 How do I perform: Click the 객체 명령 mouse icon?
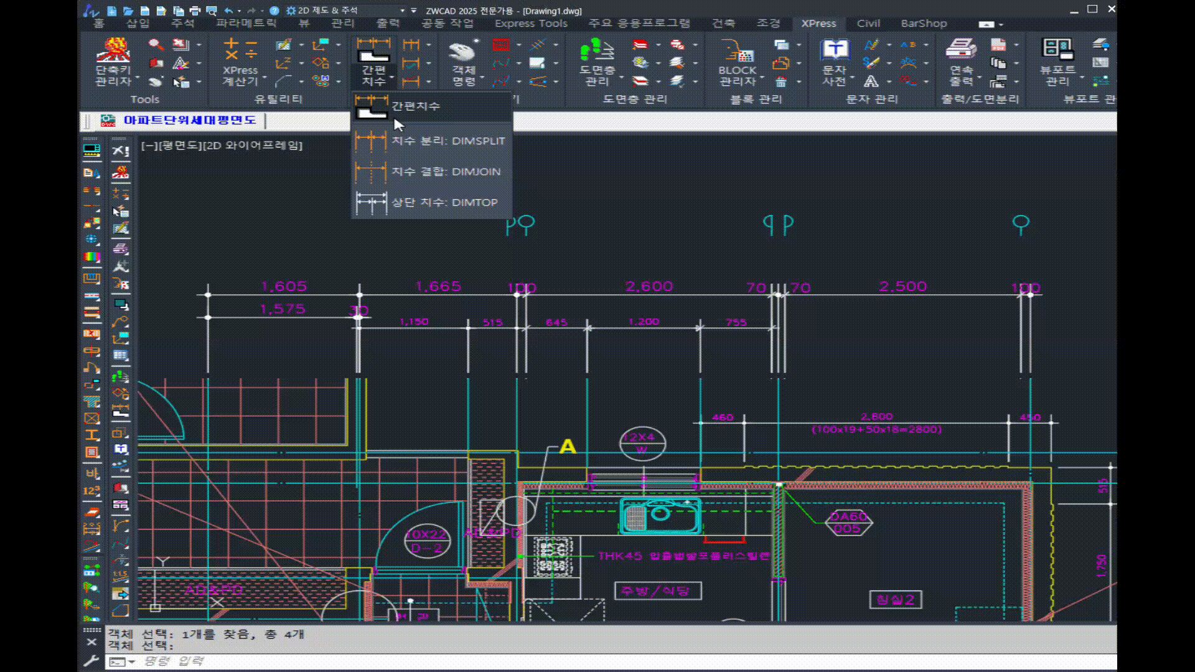(463, 51)
